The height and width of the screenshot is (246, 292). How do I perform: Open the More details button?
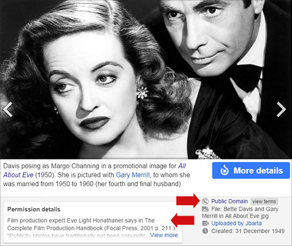[x=251, y=171]
